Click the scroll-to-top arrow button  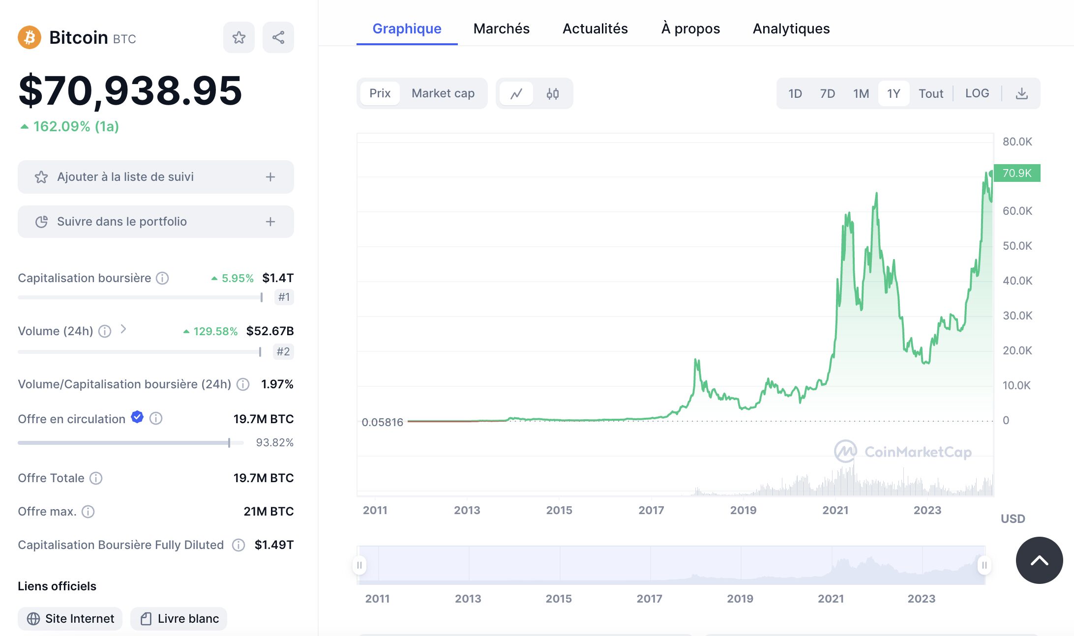[1040, 560]
